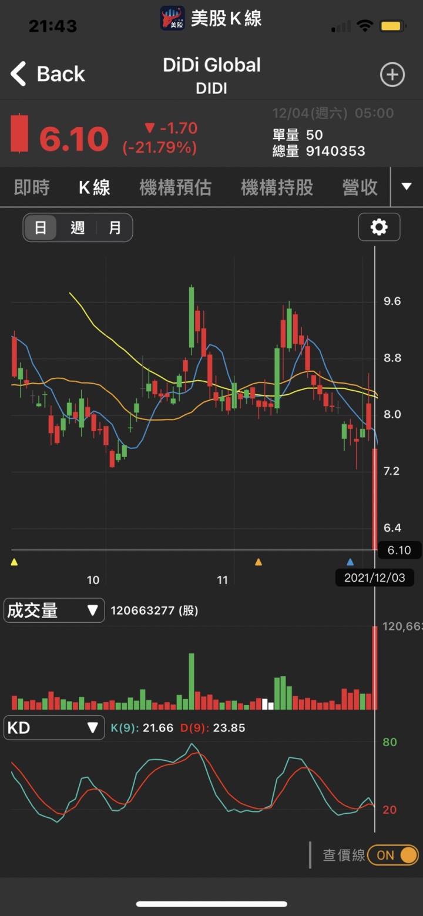Image resolution: width=423 pixels, height=916 pixels.
Task: Tap the DiDi Global title
Action: point(211,65)
